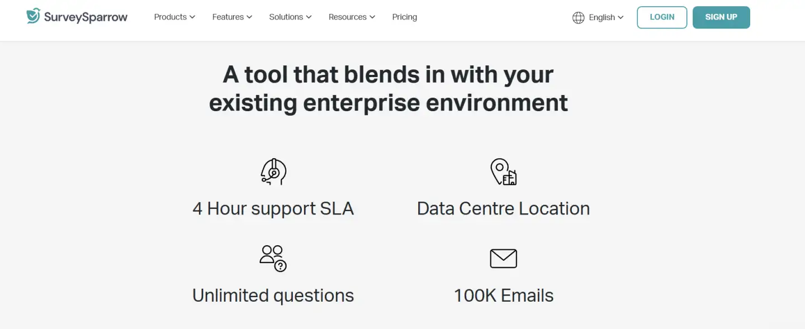Expand the Resources navigation menu

(352, 17)
